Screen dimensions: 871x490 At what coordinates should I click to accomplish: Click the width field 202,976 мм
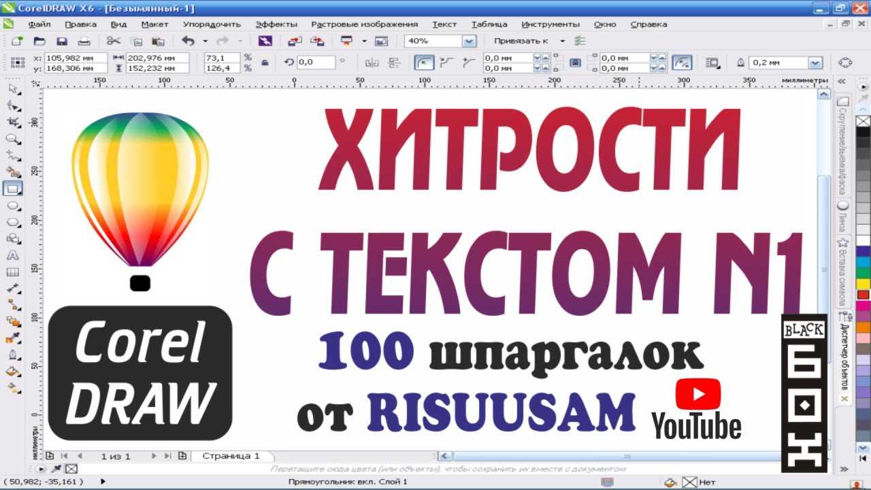coord(157,58)
